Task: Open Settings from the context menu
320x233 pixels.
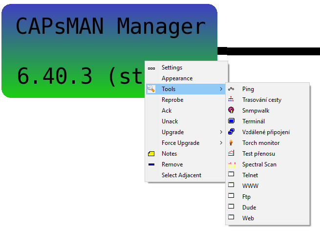Action: [186, 68]
